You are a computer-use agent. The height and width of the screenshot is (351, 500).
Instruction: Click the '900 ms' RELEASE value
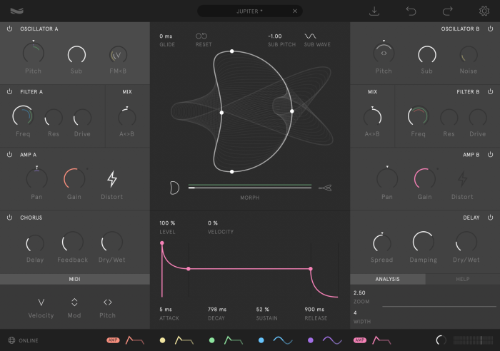(314, 310)
